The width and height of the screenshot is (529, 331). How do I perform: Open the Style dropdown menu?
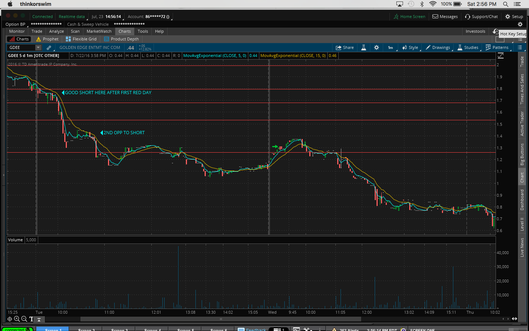[410, 47]
